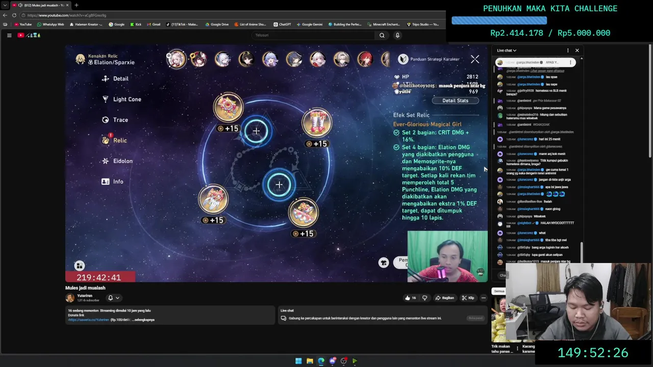Open the Edge browser taskbar icon
The height and width of the screenshot is (367, 653).
pyautogui.click(x=321, y=361)
